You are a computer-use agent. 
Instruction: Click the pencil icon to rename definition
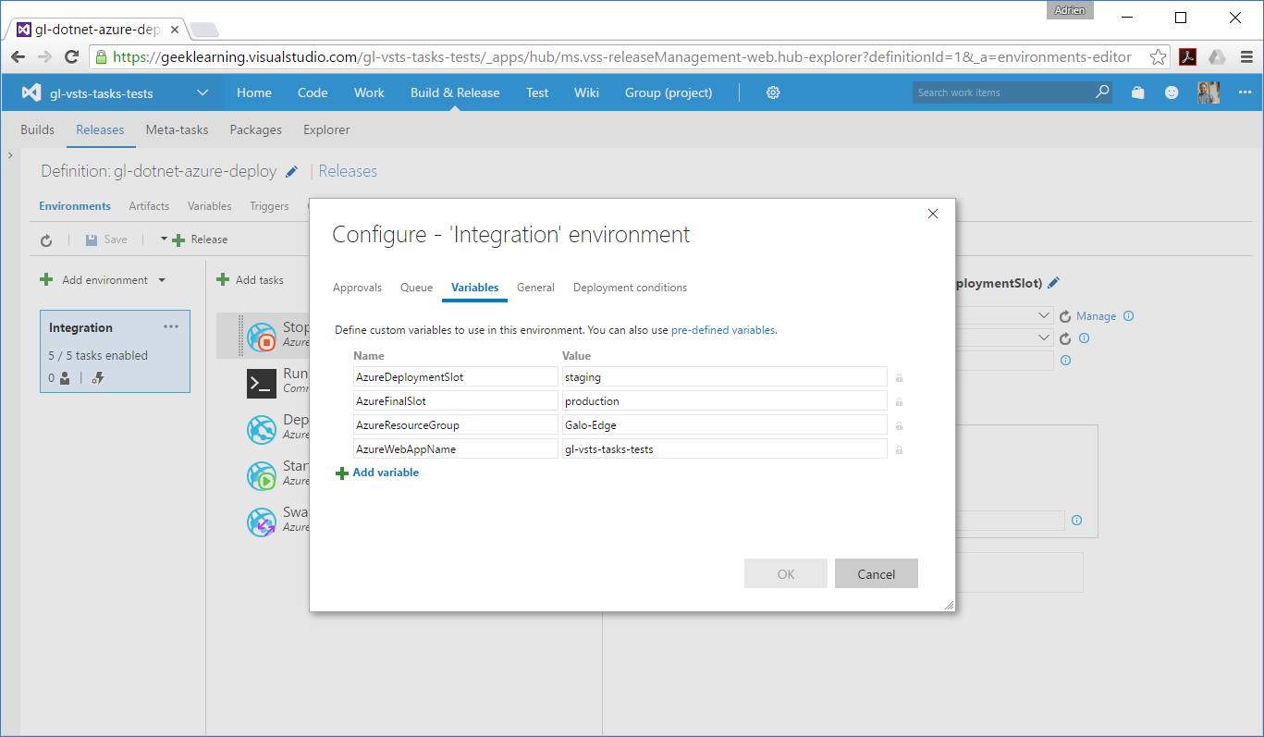[292, 171]
